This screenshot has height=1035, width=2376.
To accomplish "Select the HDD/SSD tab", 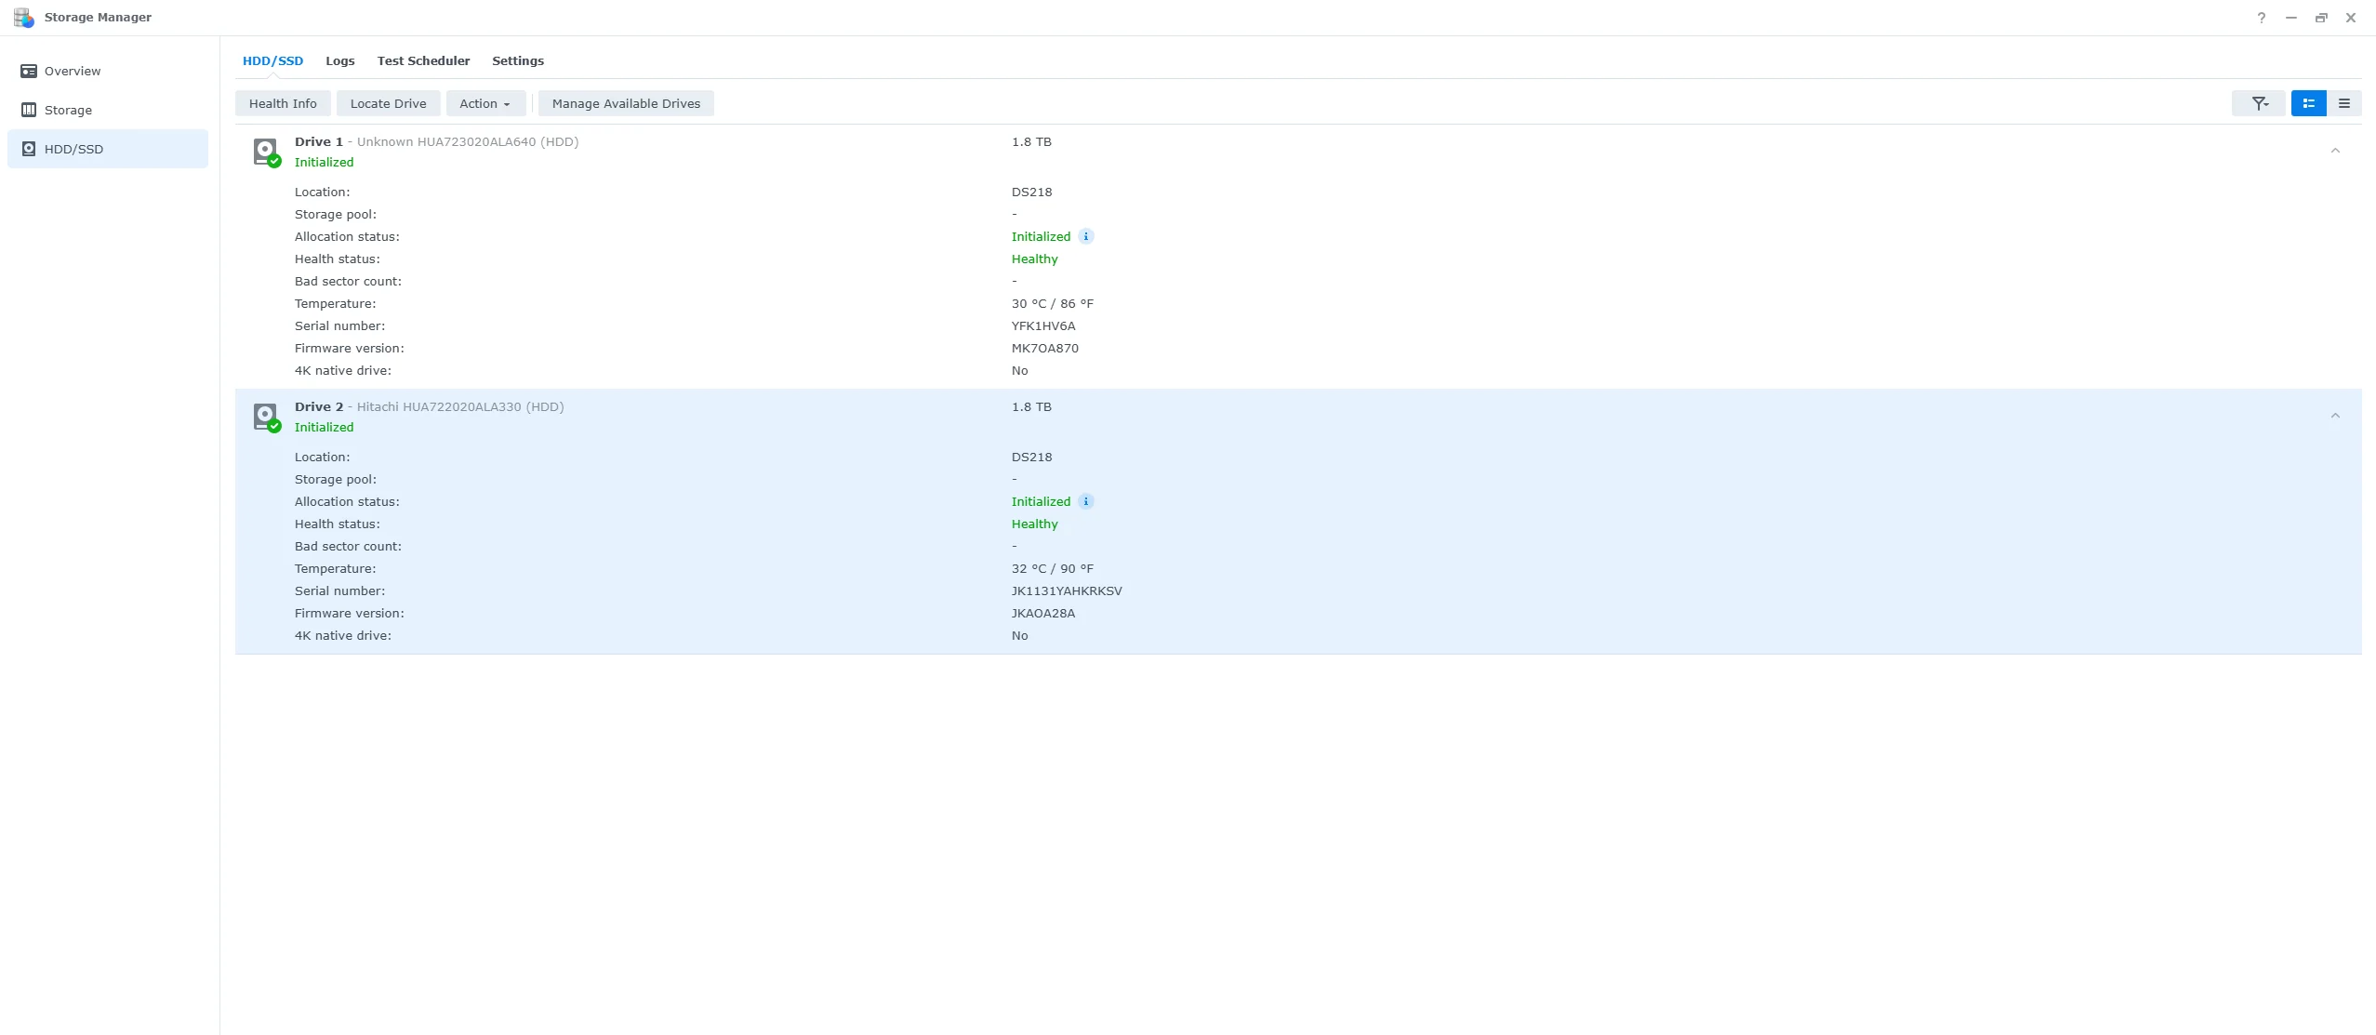I will pyautogui.click(x=272, y=60).
